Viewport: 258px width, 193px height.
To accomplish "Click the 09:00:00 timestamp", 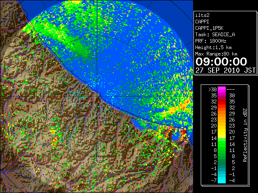I will [221, 62].
